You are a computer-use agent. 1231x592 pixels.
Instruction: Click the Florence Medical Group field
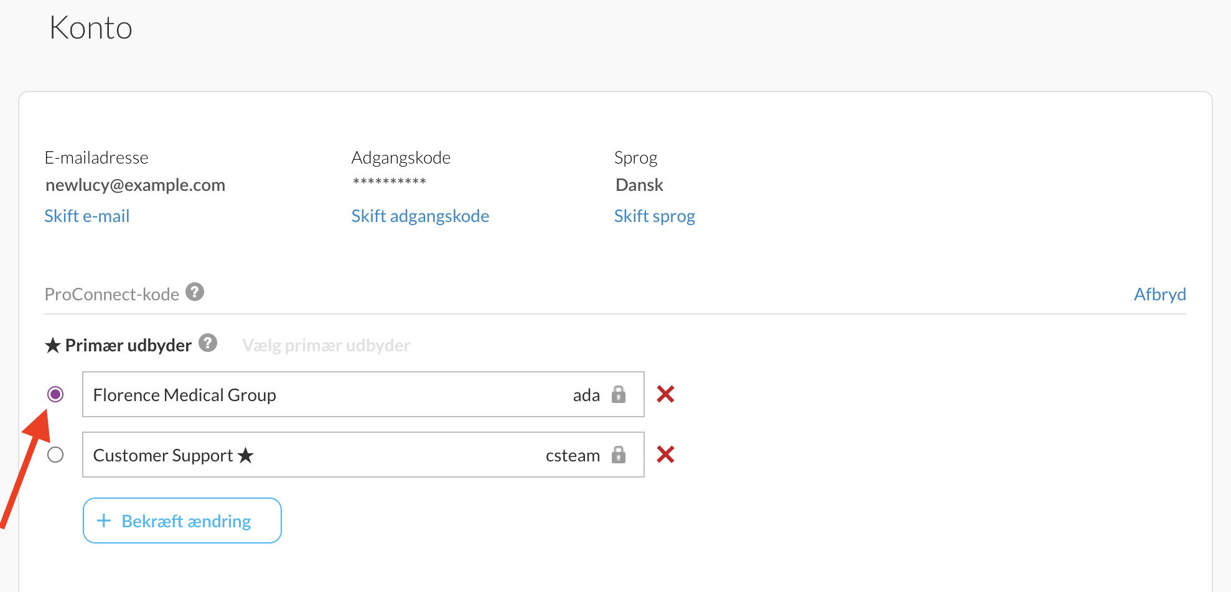363,394
